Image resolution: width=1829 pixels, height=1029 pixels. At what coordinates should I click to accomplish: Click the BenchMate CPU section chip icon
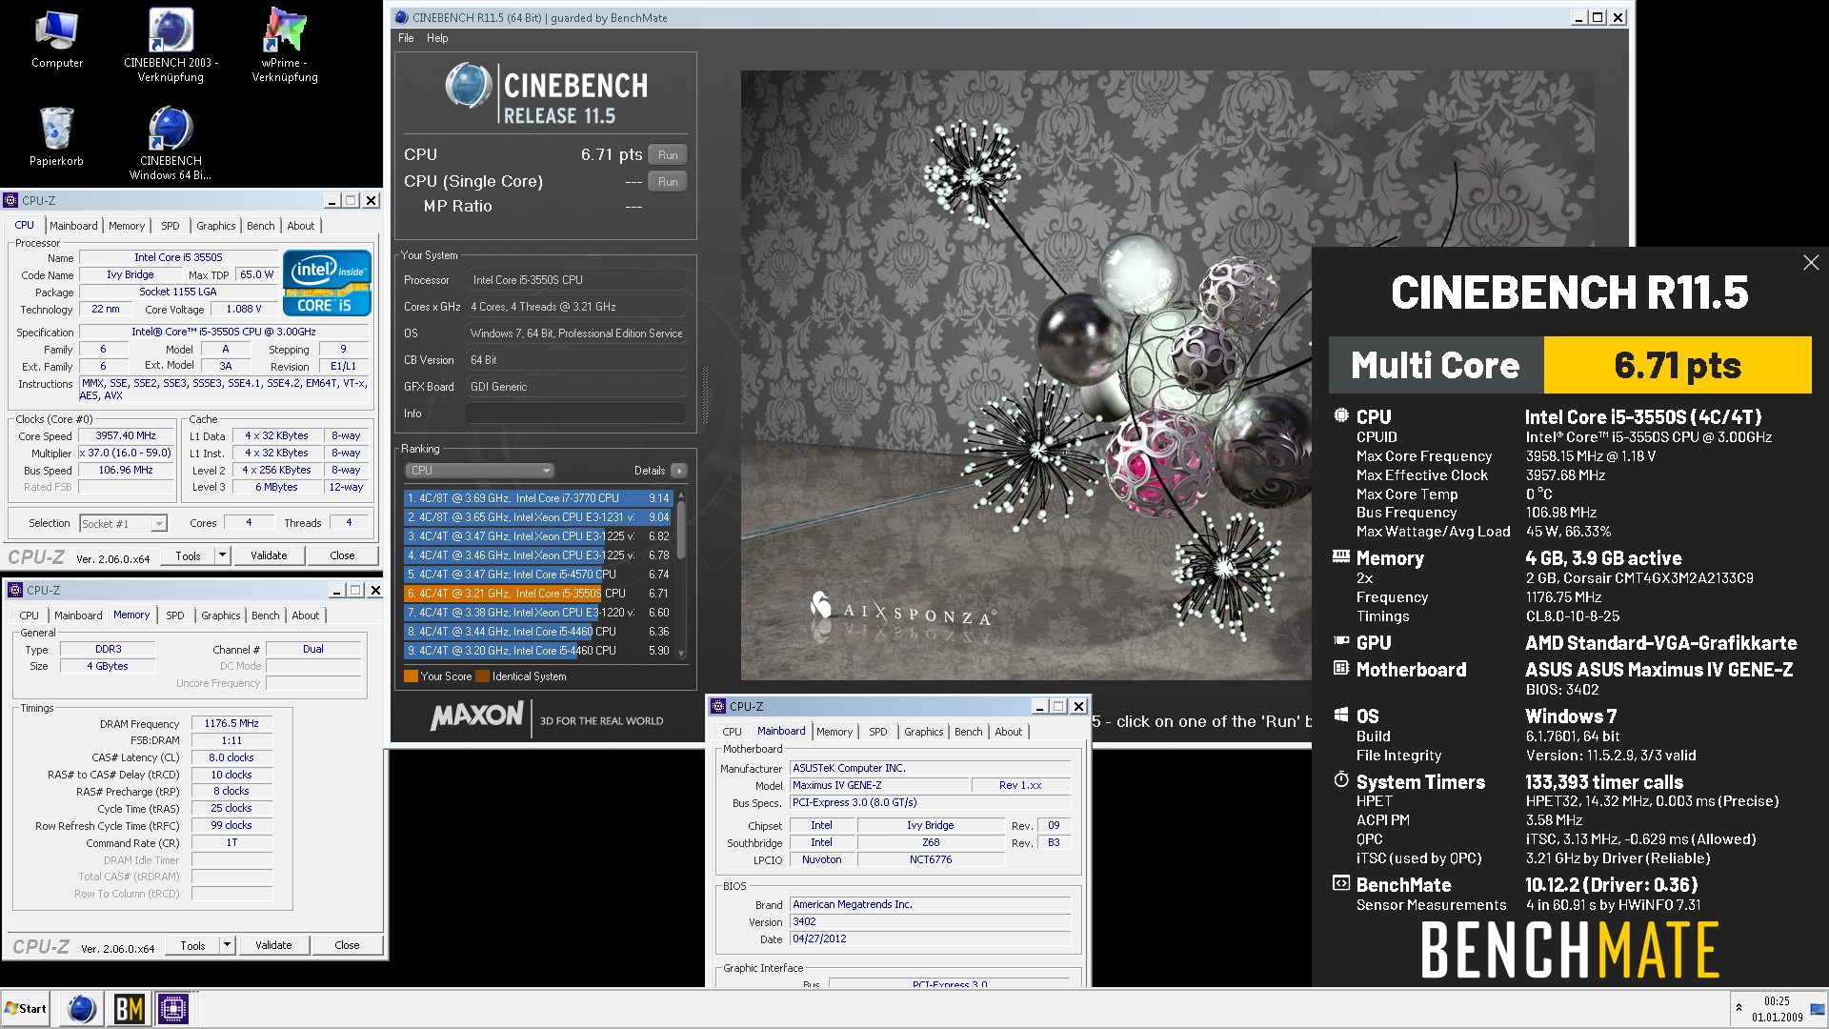click(x=1341, y=415)
